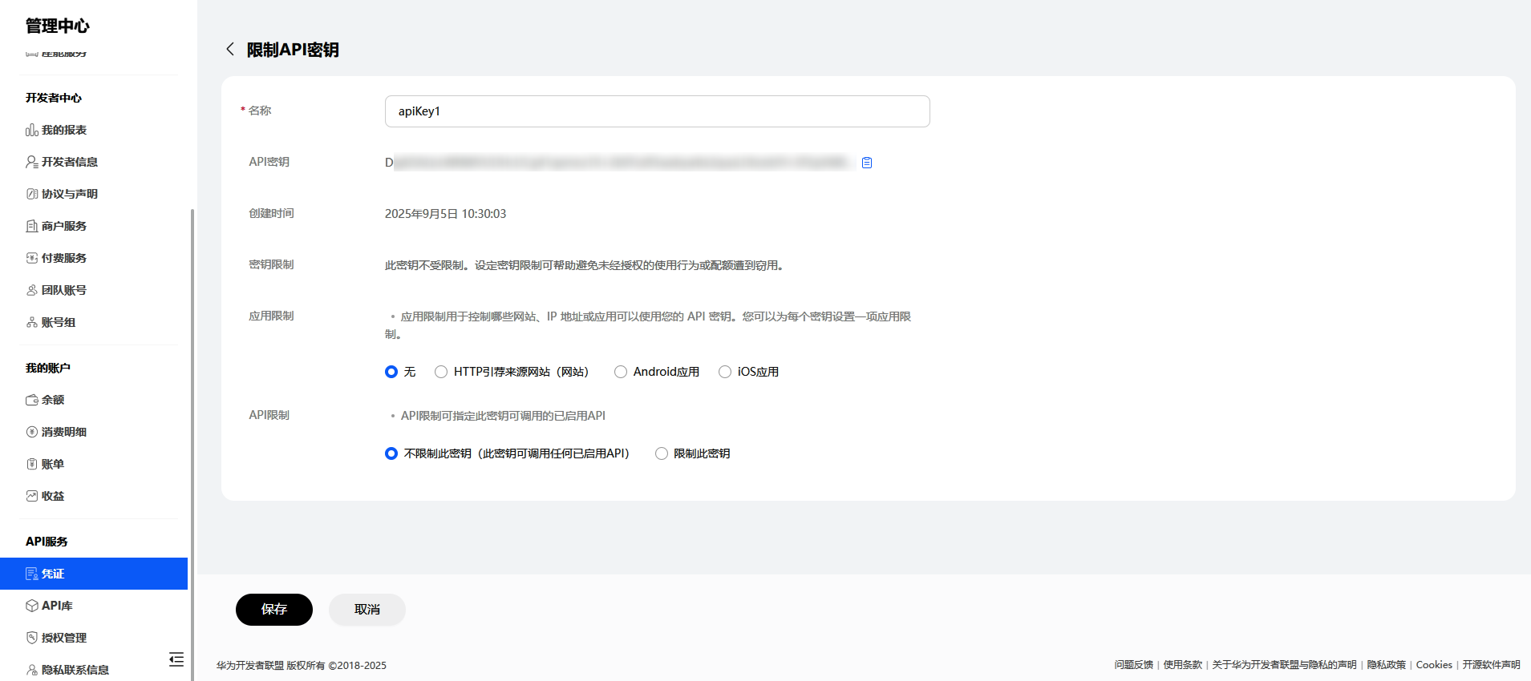The width and height of the screenshot is (1531, 681).
Task: Click the 团队账号 icon in sidebar
Action: [x=32, y=290]
